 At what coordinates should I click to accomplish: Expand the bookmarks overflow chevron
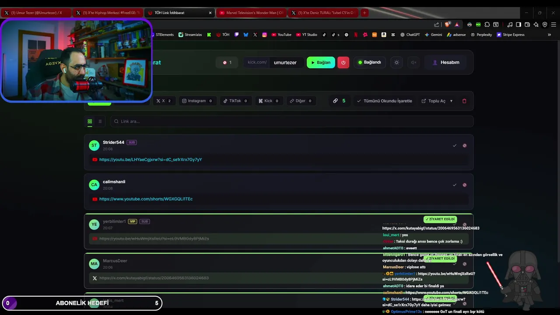click(x=549, y=35)
